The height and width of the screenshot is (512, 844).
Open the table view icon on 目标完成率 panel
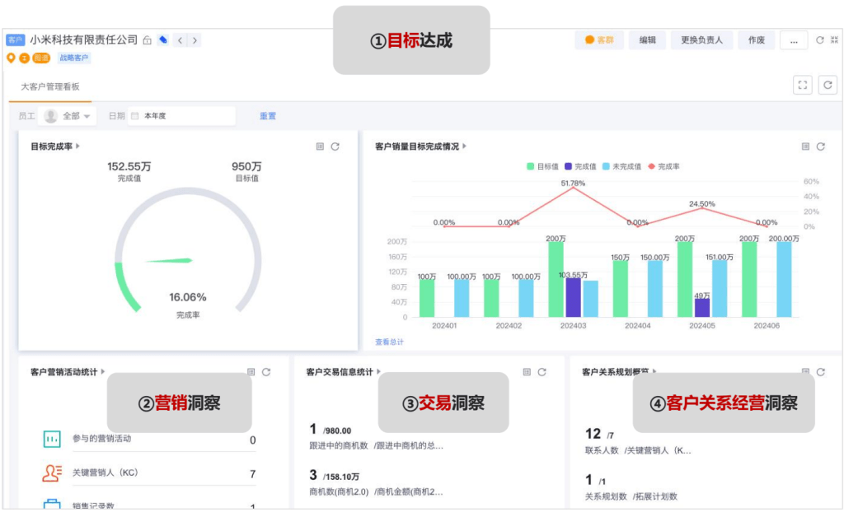click(x=321, y=146)
